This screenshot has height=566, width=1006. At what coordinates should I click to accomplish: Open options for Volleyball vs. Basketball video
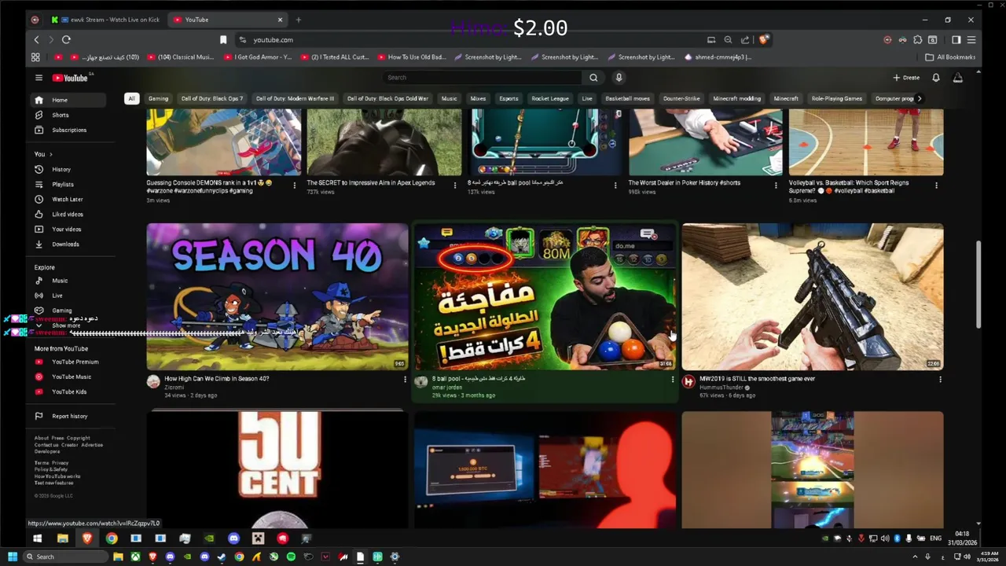[936, 186]
